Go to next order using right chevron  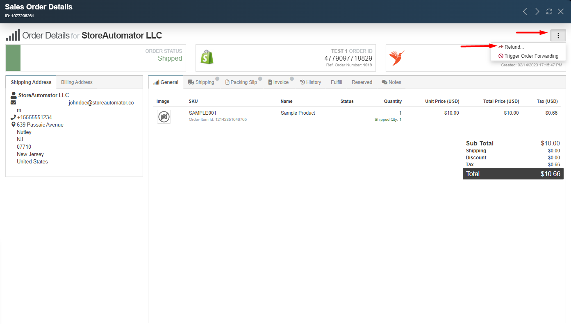(x=537, y=11)
